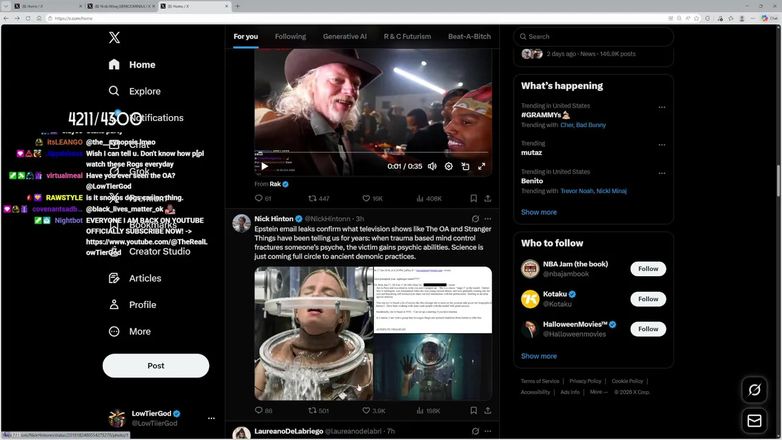Click the browser address bar URL
This screenshot has height=440, width=782.
click(x=73, y=18)
